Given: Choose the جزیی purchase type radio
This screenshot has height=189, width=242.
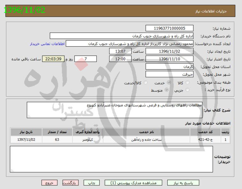Looking at the screenshot, I should [187, 90].
